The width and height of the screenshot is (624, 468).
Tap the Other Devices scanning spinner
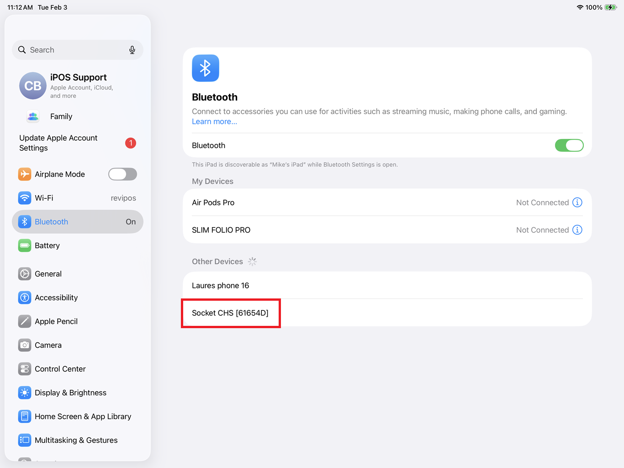[x=252, y=261]
